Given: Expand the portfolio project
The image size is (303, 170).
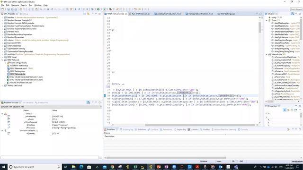Looking at the screenshot, I should [2, 54].
